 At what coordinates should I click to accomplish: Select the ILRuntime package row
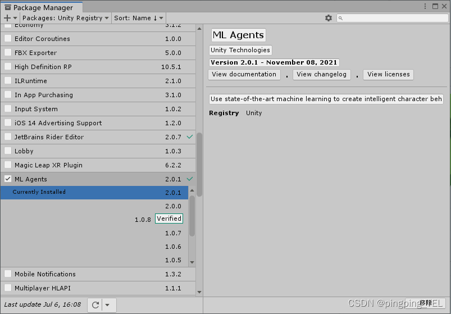click(98, 81)
